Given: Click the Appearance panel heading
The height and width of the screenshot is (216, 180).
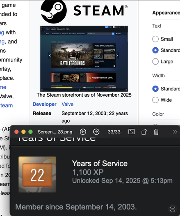Looking at the screenshot, I should [166, 13].
